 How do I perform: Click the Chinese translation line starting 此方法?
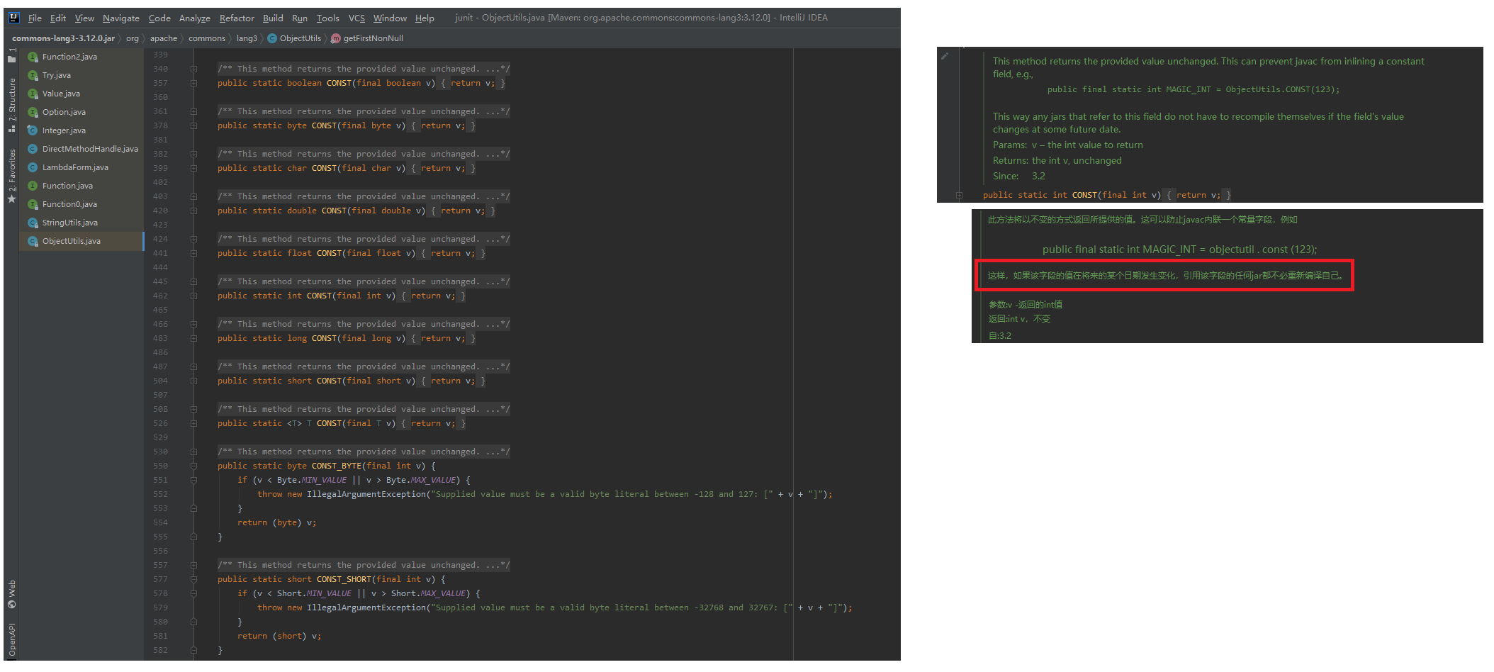point(1142,220)
